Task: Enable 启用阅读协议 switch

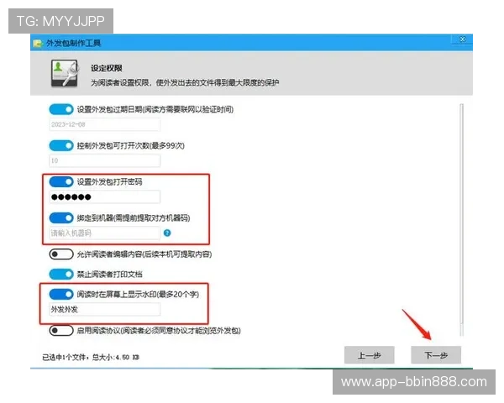Action: [x=61, y=330]
